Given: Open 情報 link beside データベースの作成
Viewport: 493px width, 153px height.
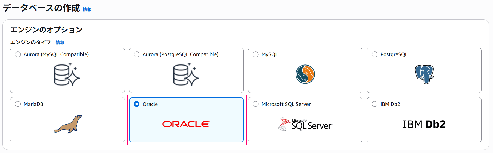Looking at the screenshot, I should pos(87,9).
